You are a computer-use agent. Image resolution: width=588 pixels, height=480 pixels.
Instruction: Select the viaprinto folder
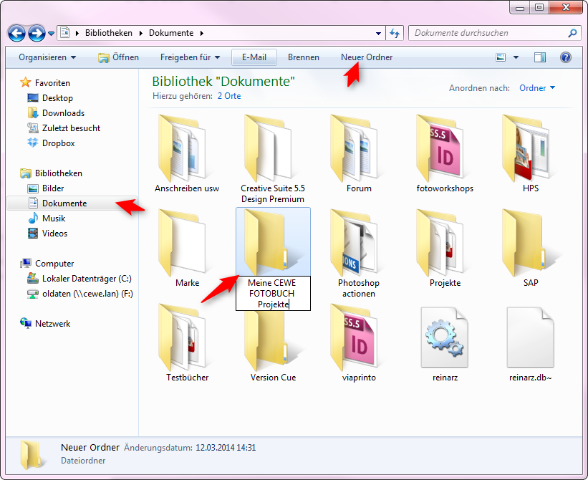coord(359,342)
